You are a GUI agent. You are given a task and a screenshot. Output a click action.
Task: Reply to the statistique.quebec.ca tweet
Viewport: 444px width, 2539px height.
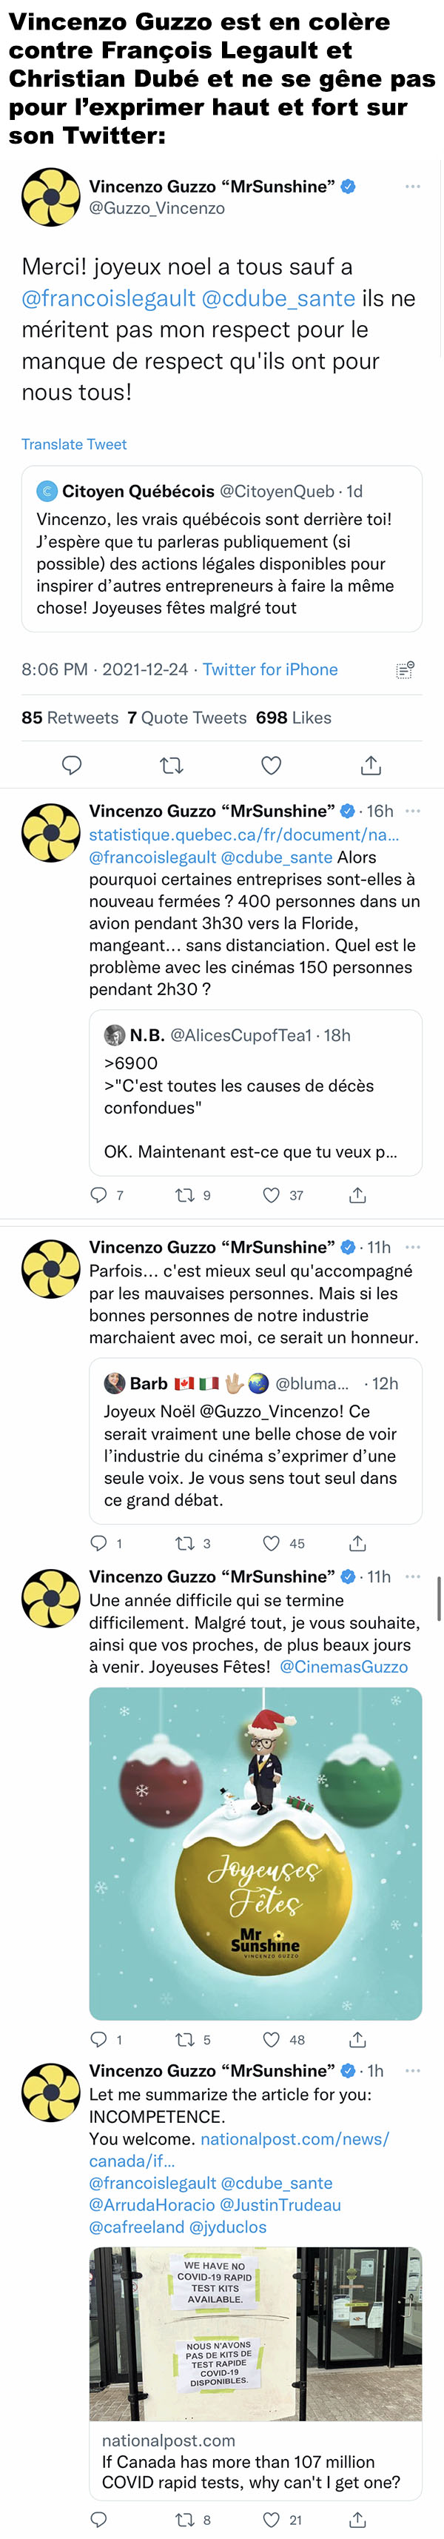pos(98,1194)
